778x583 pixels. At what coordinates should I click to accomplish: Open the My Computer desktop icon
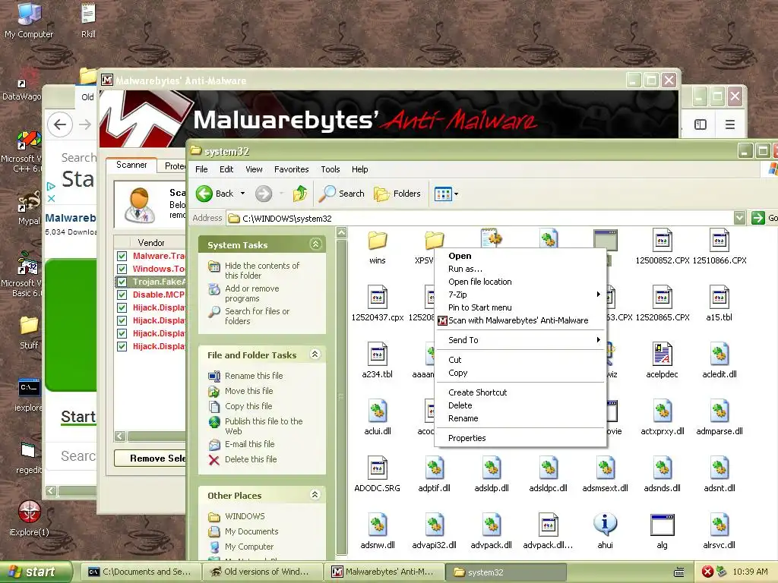click(x=29, y=20)
